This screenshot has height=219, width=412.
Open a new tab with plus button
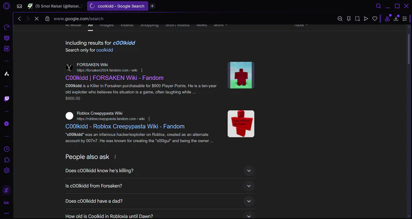152,6
